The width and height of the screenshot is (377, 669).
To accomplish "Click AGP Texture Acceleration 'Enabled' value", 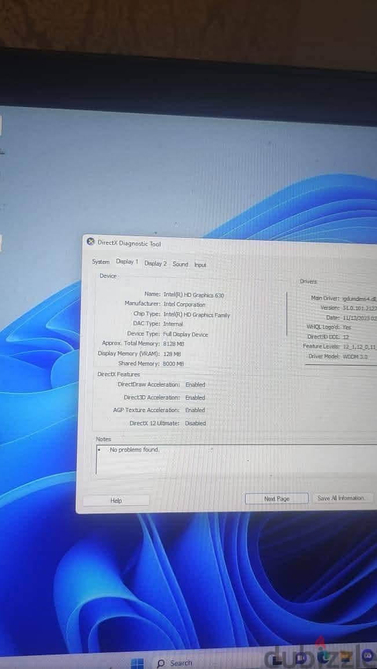I will coord(195,410).
